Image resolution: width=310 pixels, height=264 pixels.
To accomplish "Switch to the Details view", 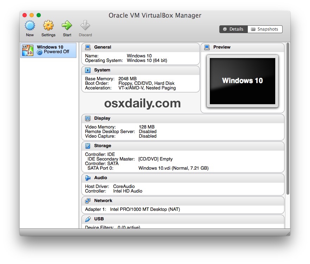I will (x=233, y=29).
